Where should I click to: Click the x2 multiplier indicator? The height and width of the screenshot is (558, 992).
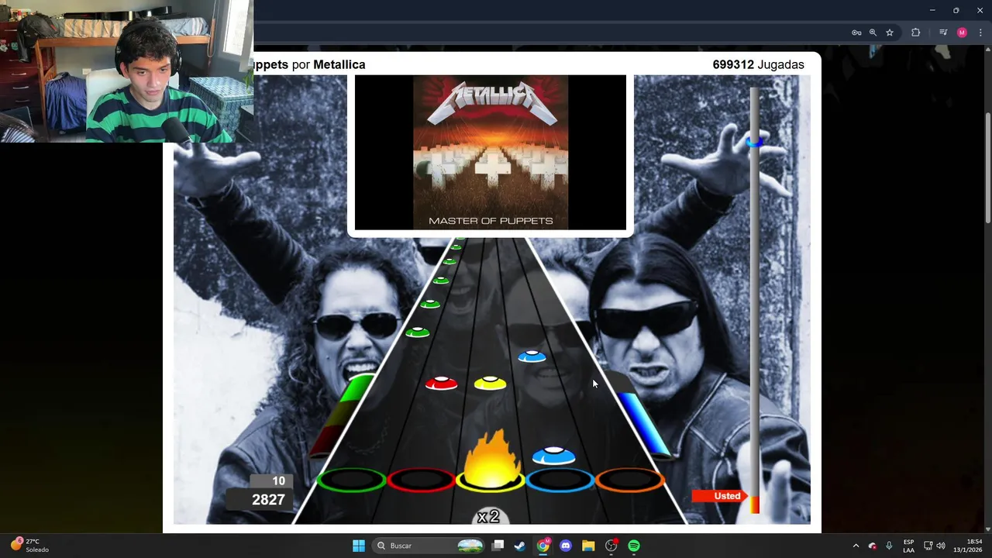489,517
